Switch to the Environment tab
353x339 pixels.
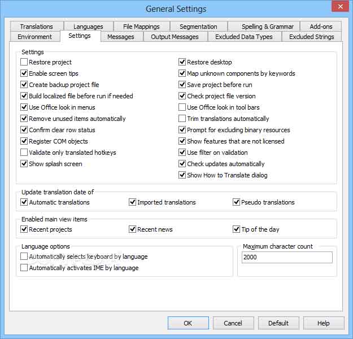pyautogui.click(x=34, y=37)
